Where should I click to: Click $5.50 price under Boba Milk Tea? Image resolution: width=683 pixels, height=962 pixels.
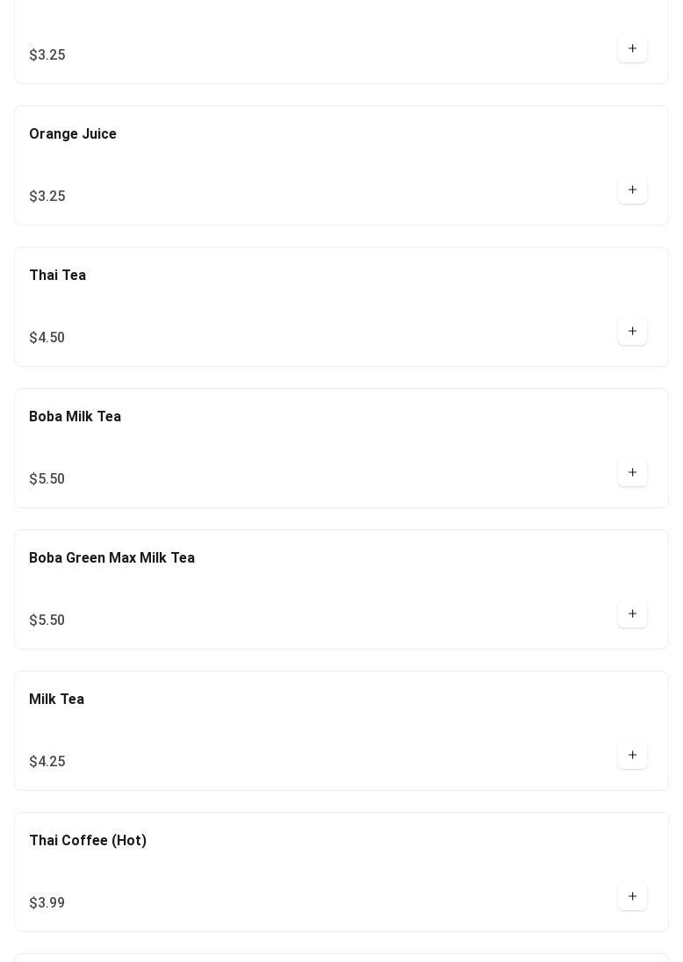click(x=47, y=479)
